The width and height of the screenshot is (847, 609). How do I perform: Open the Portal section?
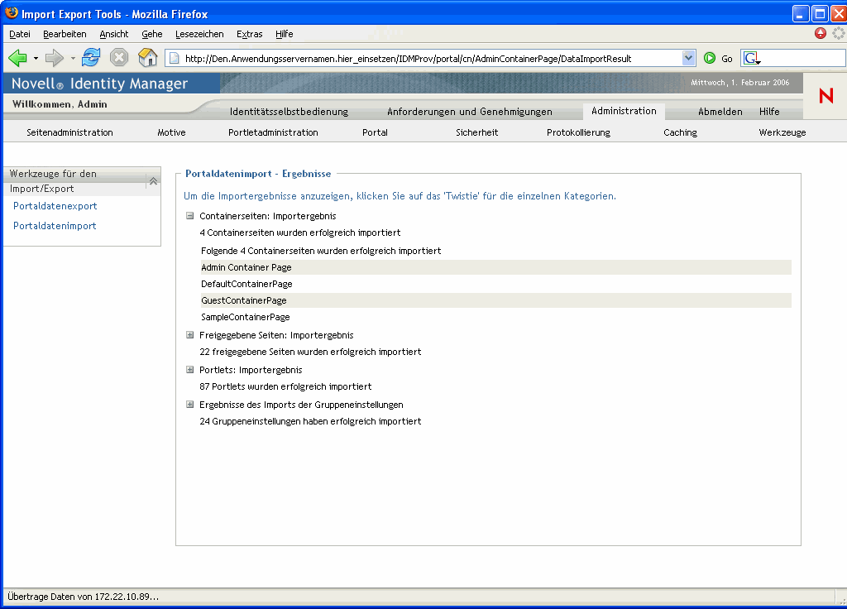point(375,132)
